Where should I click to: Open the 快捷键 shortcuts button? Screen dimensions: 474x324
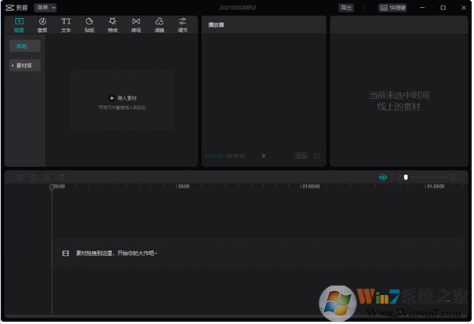pyautogui.click(x=394, y=7)
